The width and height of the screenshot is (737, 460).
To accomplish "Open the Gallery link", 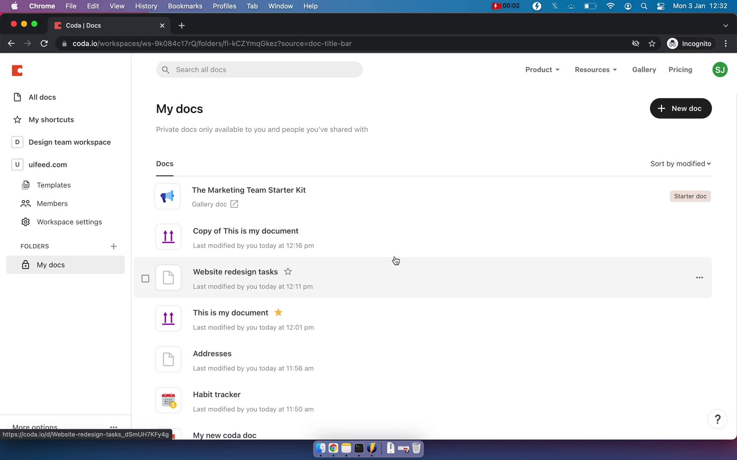I will tap(644, 70).
